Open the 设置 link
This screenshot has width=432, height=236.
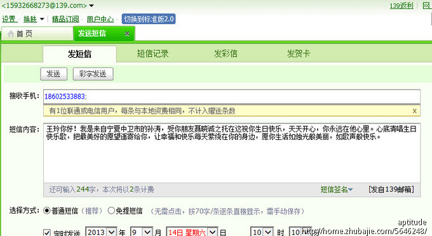[x=9, y=19]
